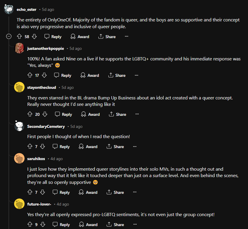Visit the future-lover- user profile

point(39,204)
